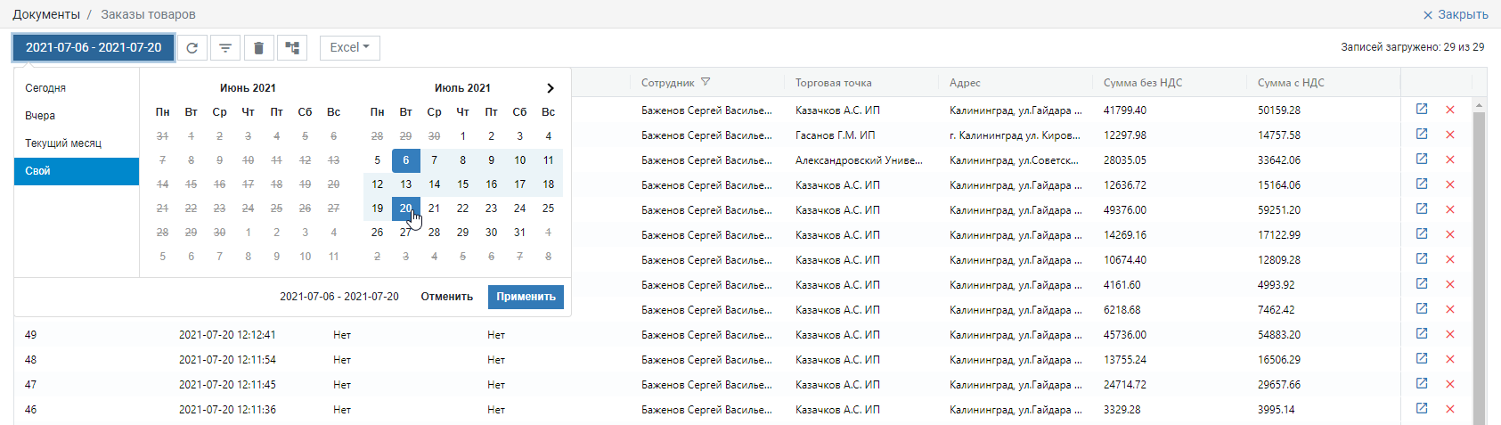Click the filter funnel in the Сотрудник column
The width and height of the screenshot is (1501, 425).
tap(706, 82)
